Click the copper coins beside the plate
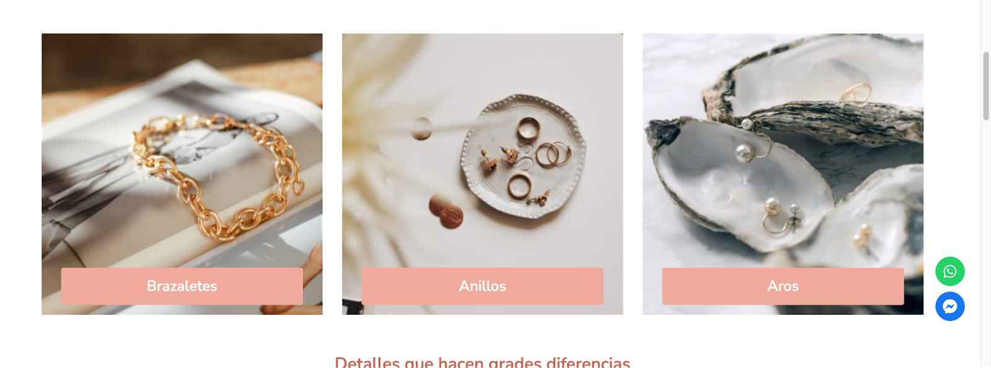991x368 pixels. coord(447,211)
